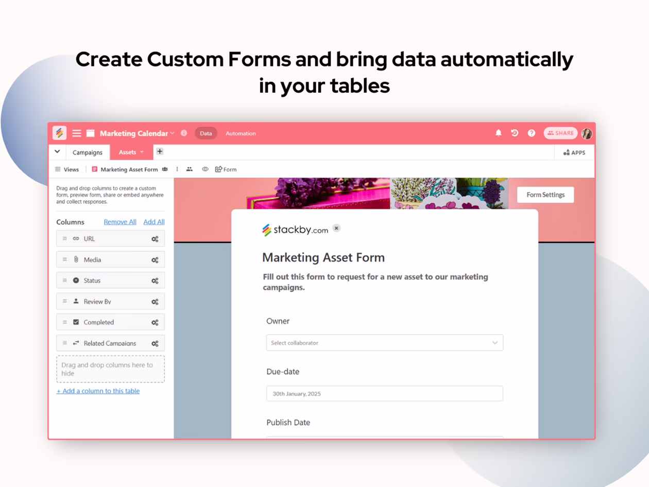Click the SHARE button
Image resolution: width=649 pixels, height=487 pixels.
point(560,133)
